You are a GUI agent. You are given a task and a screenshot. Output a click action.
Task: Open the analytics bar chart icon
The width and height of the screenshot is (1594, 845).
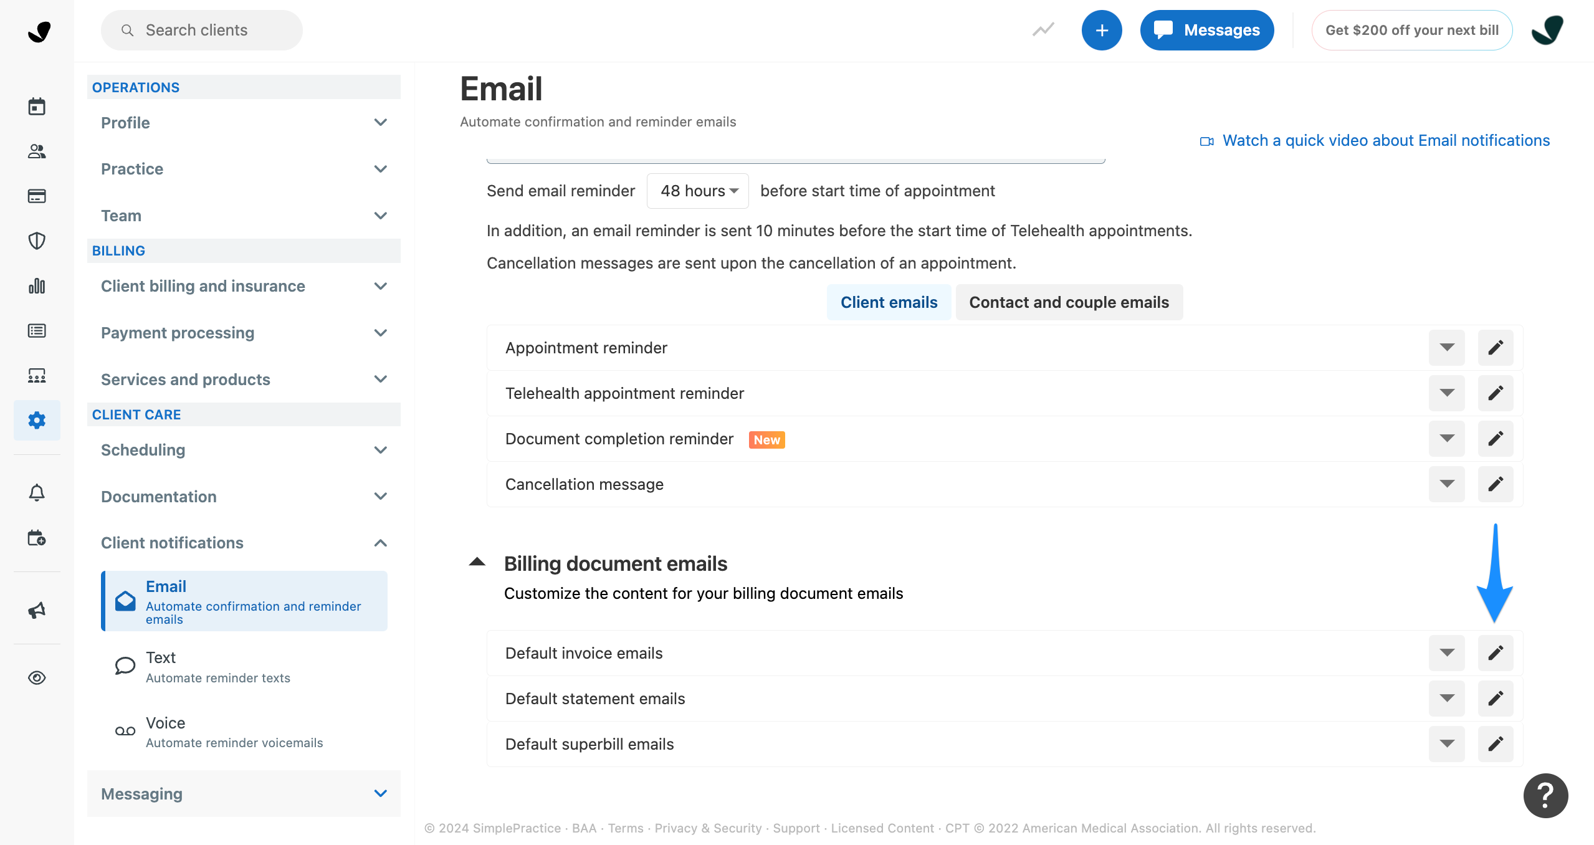[37, 286]
